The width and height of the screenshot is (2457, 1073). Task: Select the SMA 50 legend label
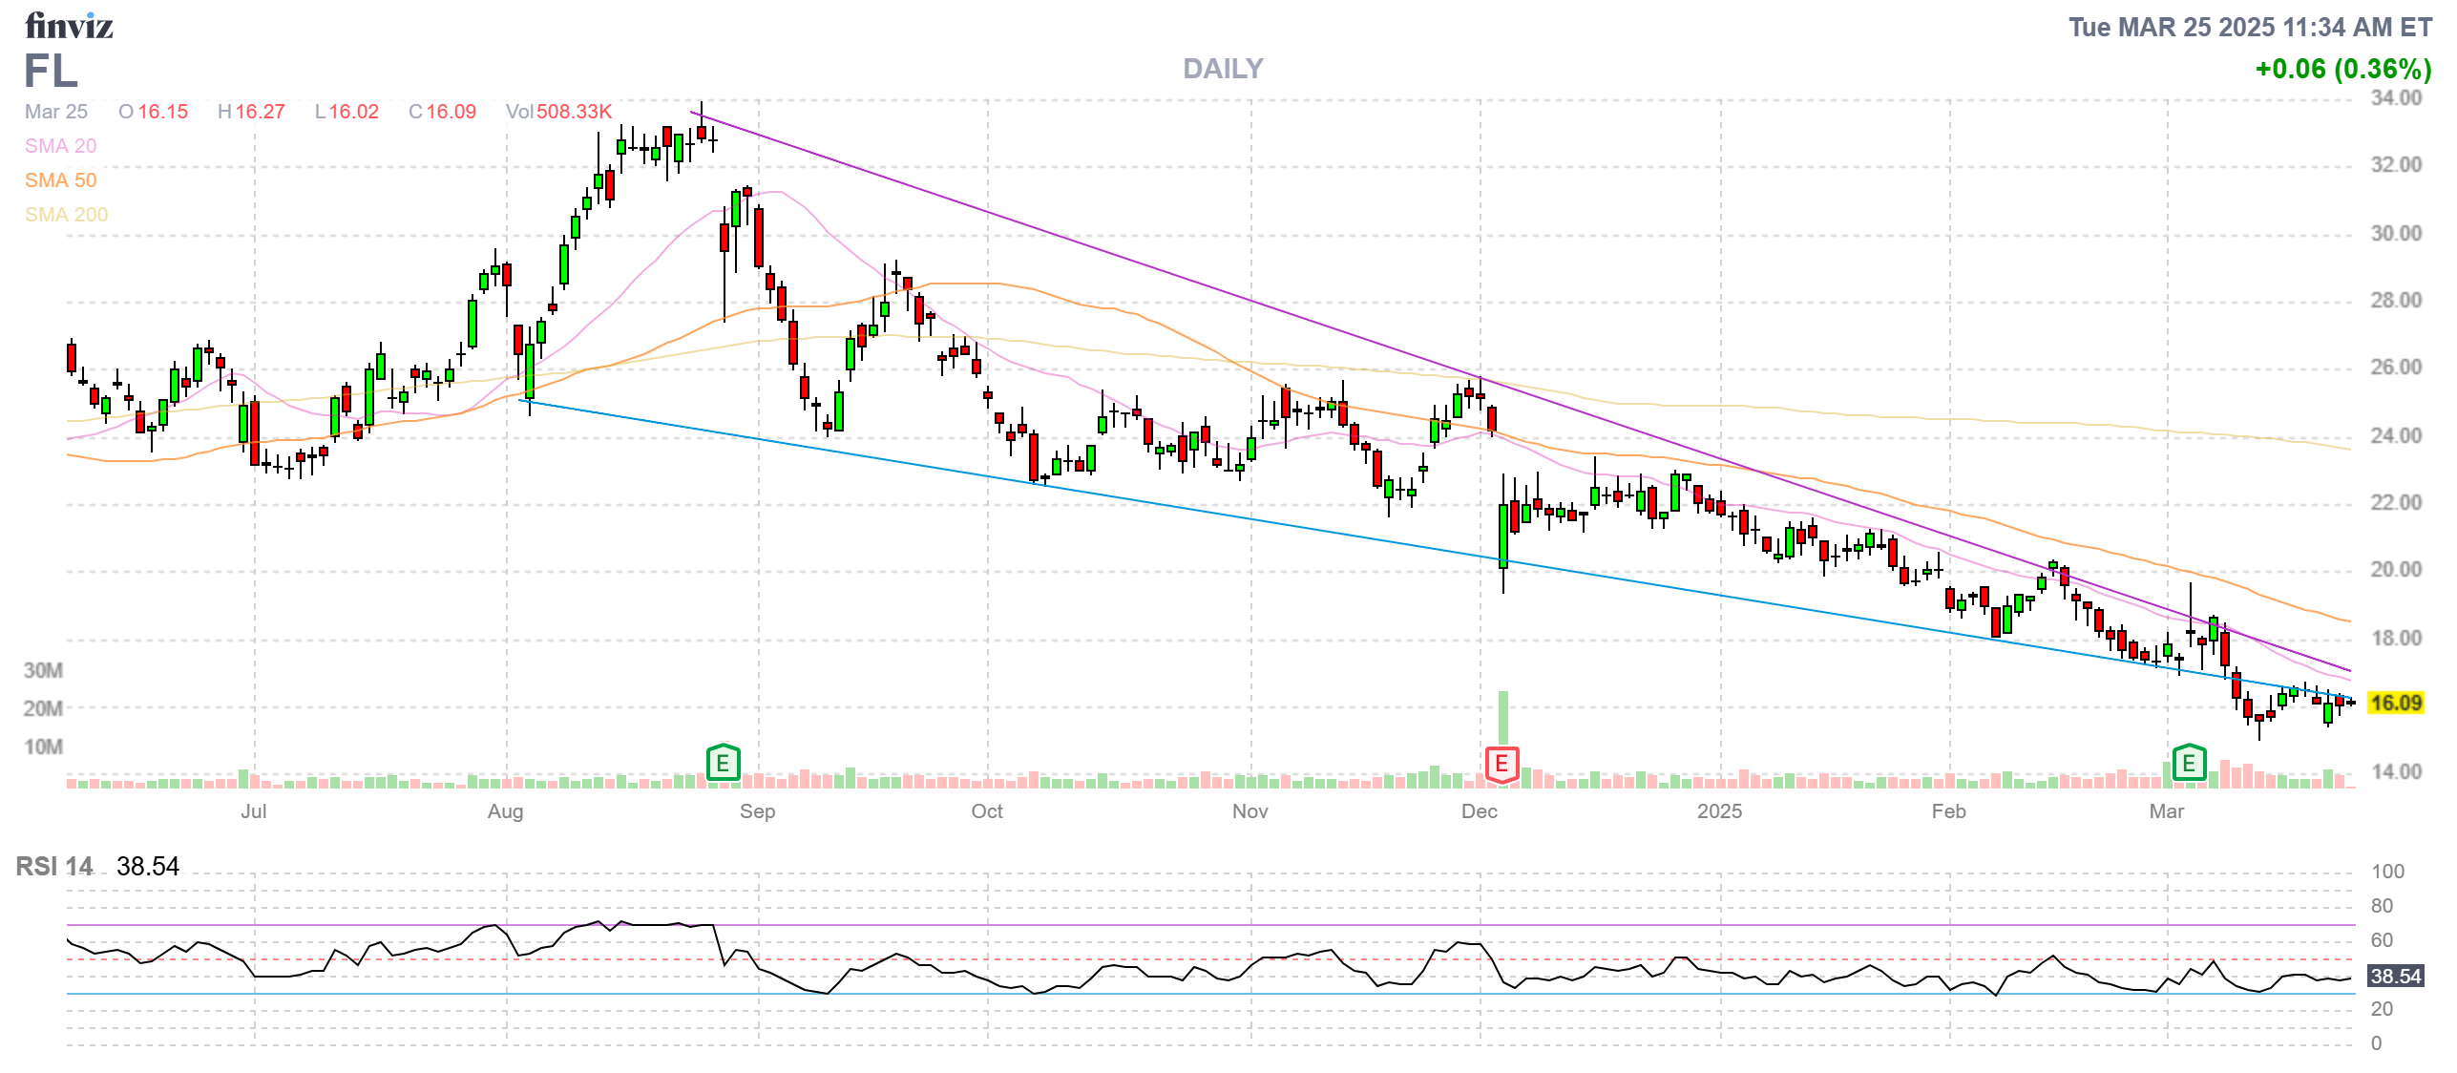tap(60, 180)
